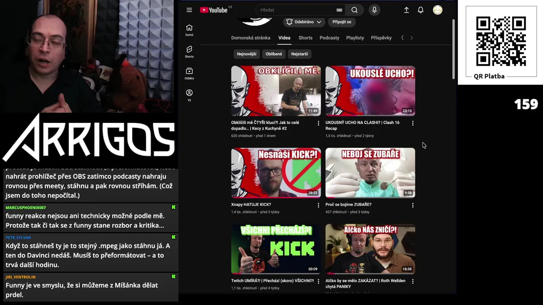Open Odběry subscriptions in sidebar

189,74
